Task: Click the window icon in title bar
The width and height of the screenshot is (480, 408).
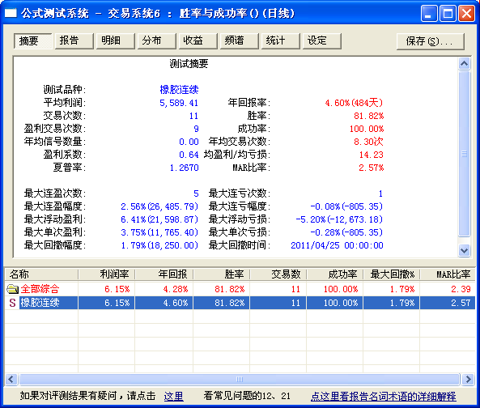Action: [x=11, y=13]
